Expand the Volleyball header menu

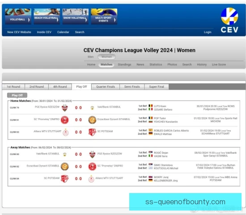18,16
